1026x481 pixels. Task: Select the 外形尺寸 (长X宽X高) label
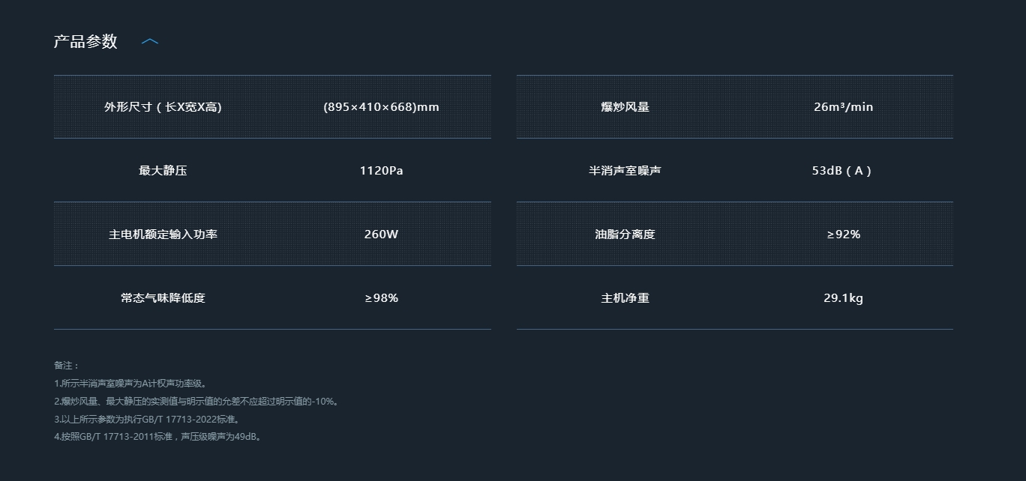pyautogui.click(x=163, y=107)
